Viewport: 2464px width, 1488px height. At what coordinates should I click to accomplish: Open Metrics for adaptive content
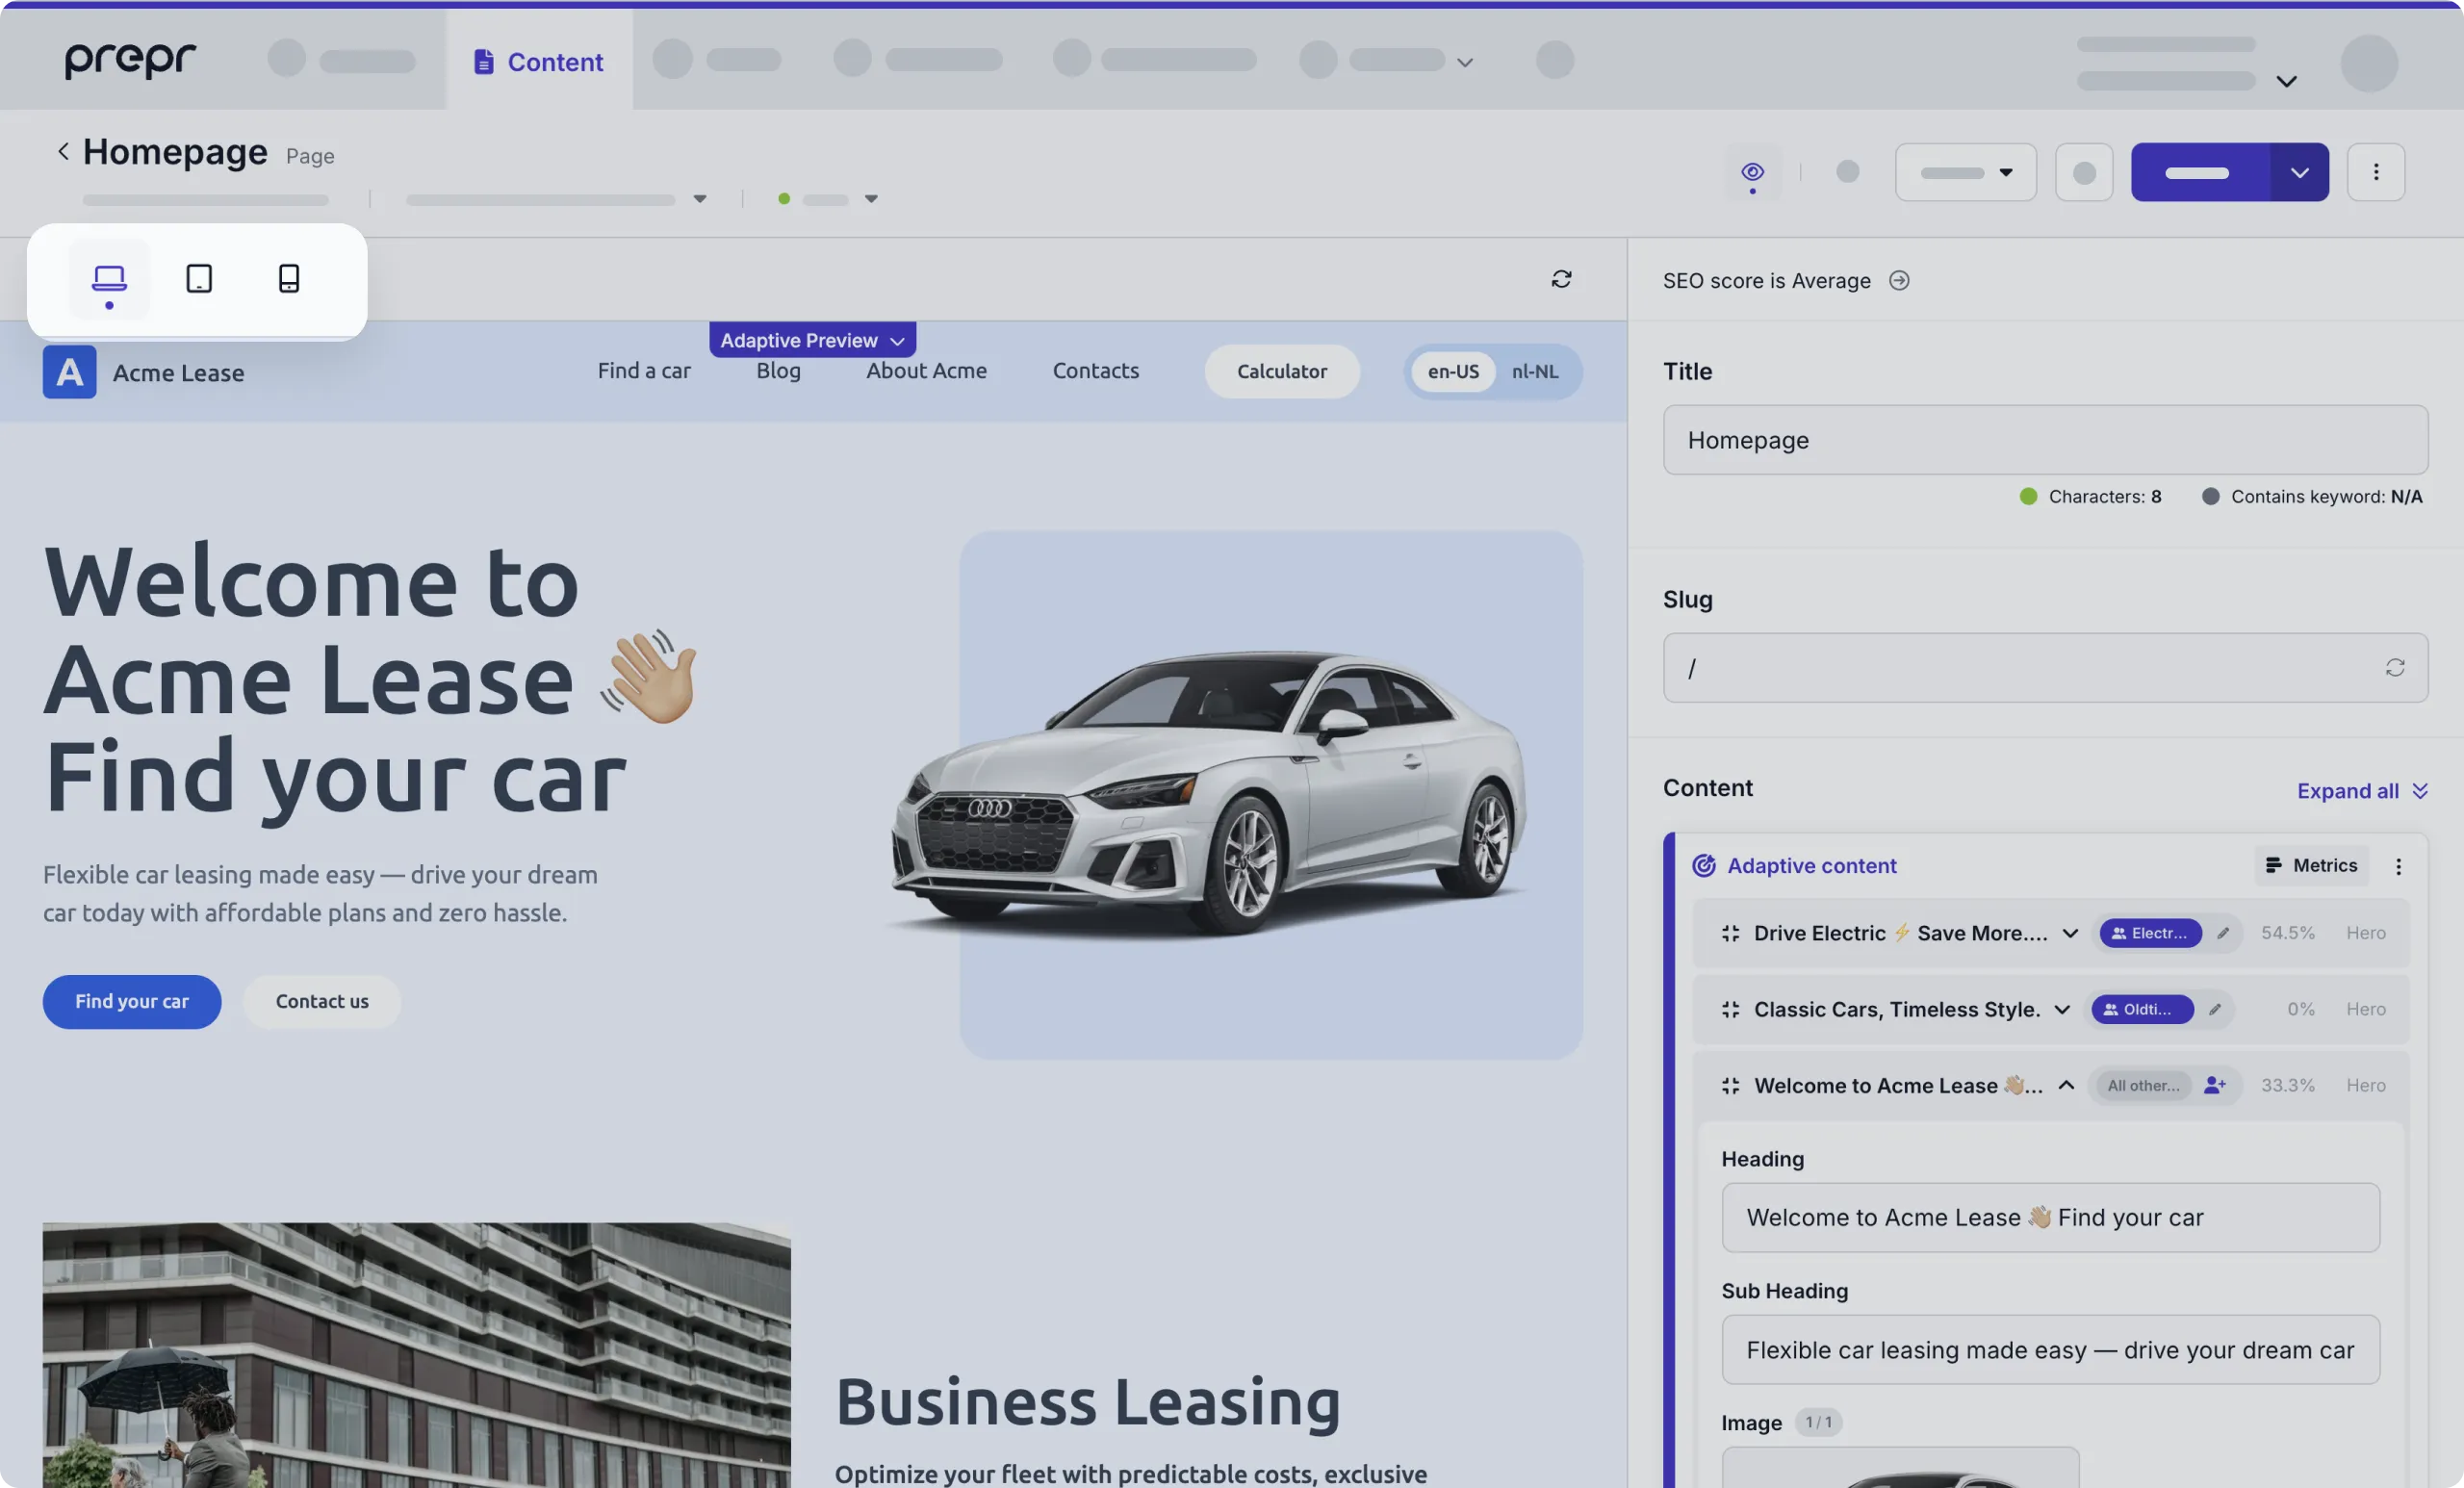2312,866
